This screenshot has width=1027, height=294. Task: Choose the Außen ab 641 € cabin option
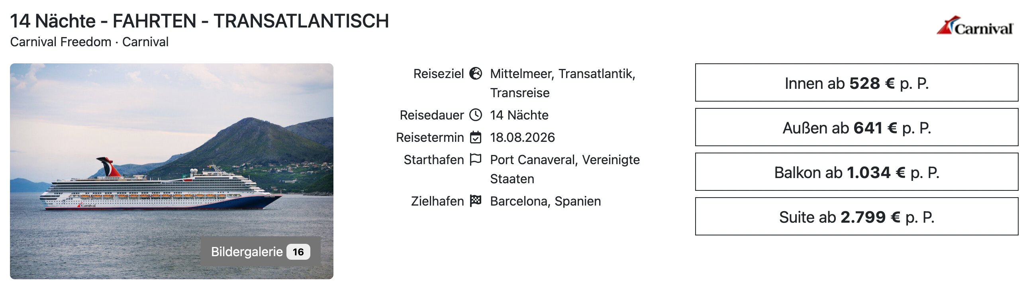pos(856,127)
